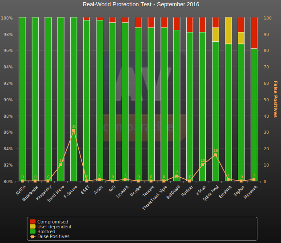Screen dimensions: 281x243
Task: Select the ESET x-axis label
Action: pos(85,190)
